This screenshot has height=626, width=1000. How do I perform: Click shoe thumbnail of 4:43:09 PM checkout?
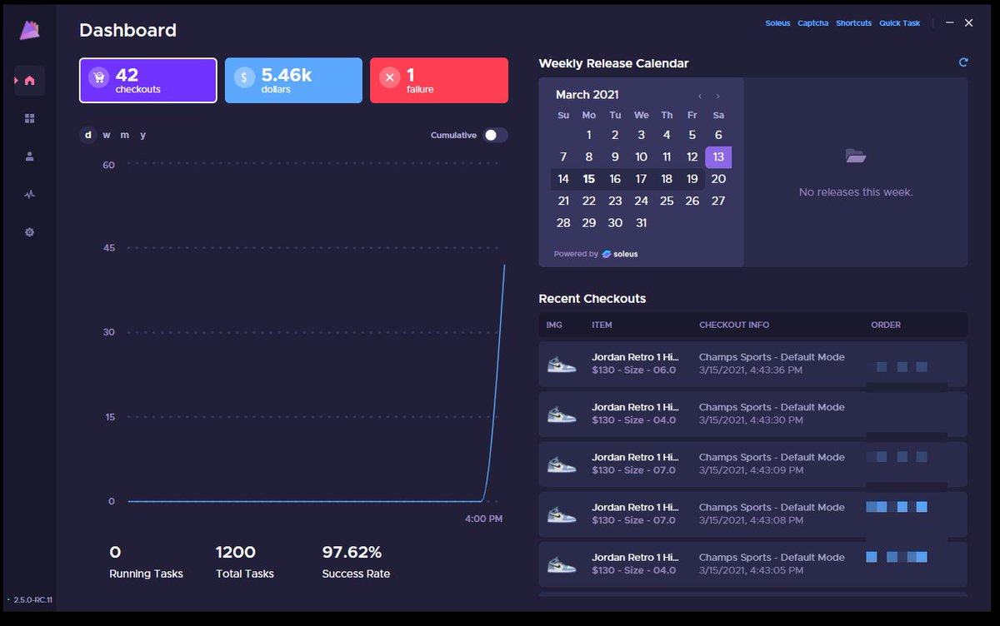click(562, 464)
